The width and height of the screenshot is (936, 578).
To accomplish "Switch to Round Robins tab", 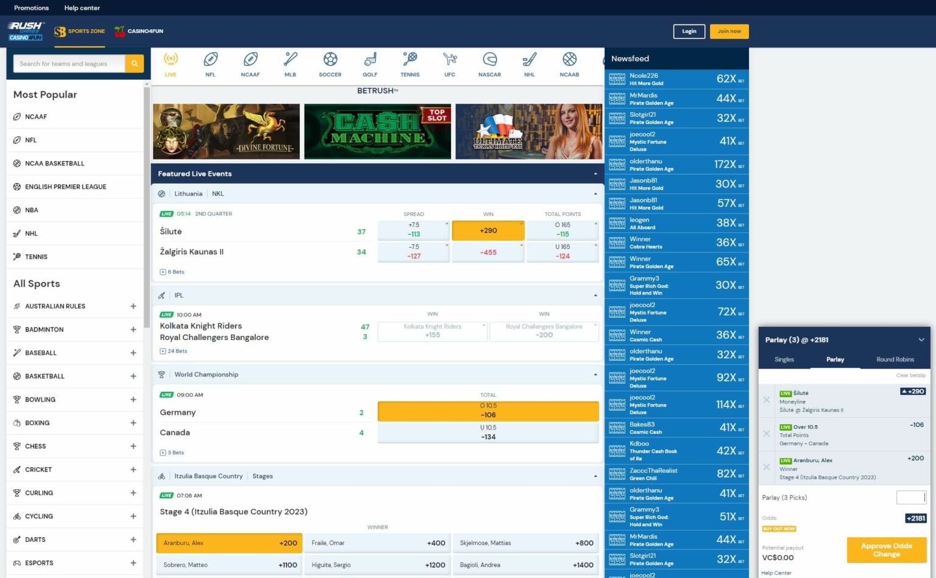I will pos(895,360).
